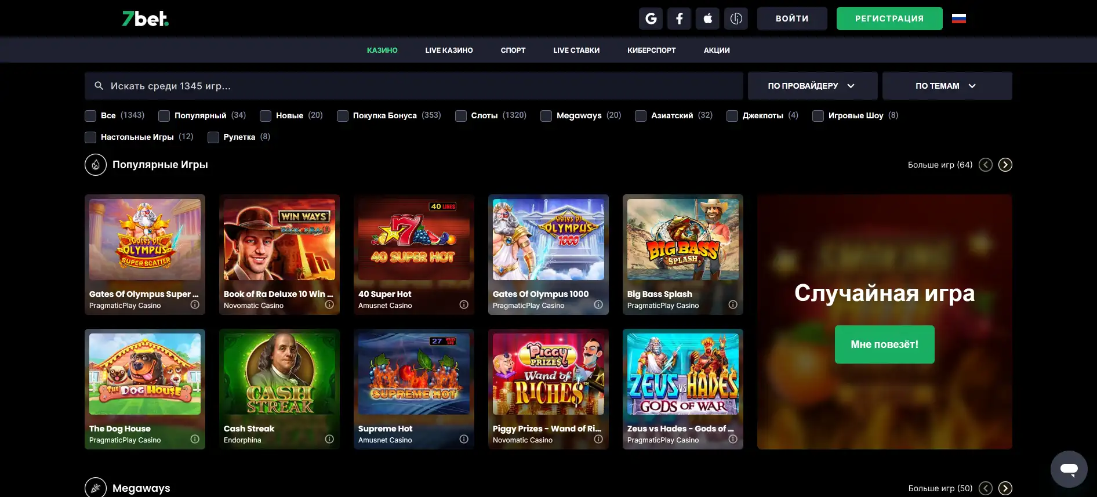Viewport: 1097px width, 497px height.
Task: Open the Russian flag language selector
Action: tap(959, 19)
